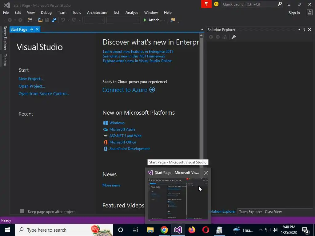This screenshot has width=315, height=236.
Task: Click the Open Project... link
Action: [32, 86]
